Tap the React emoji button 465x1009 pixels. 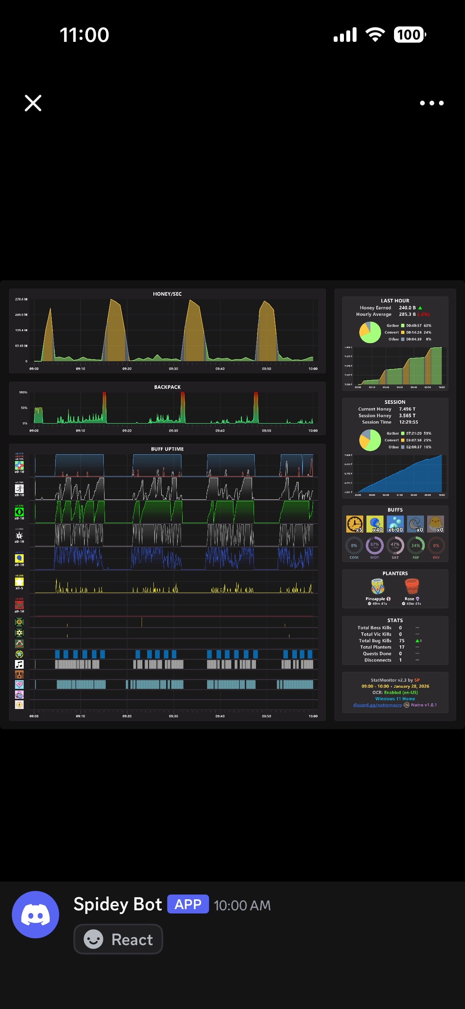coord(118,939)
